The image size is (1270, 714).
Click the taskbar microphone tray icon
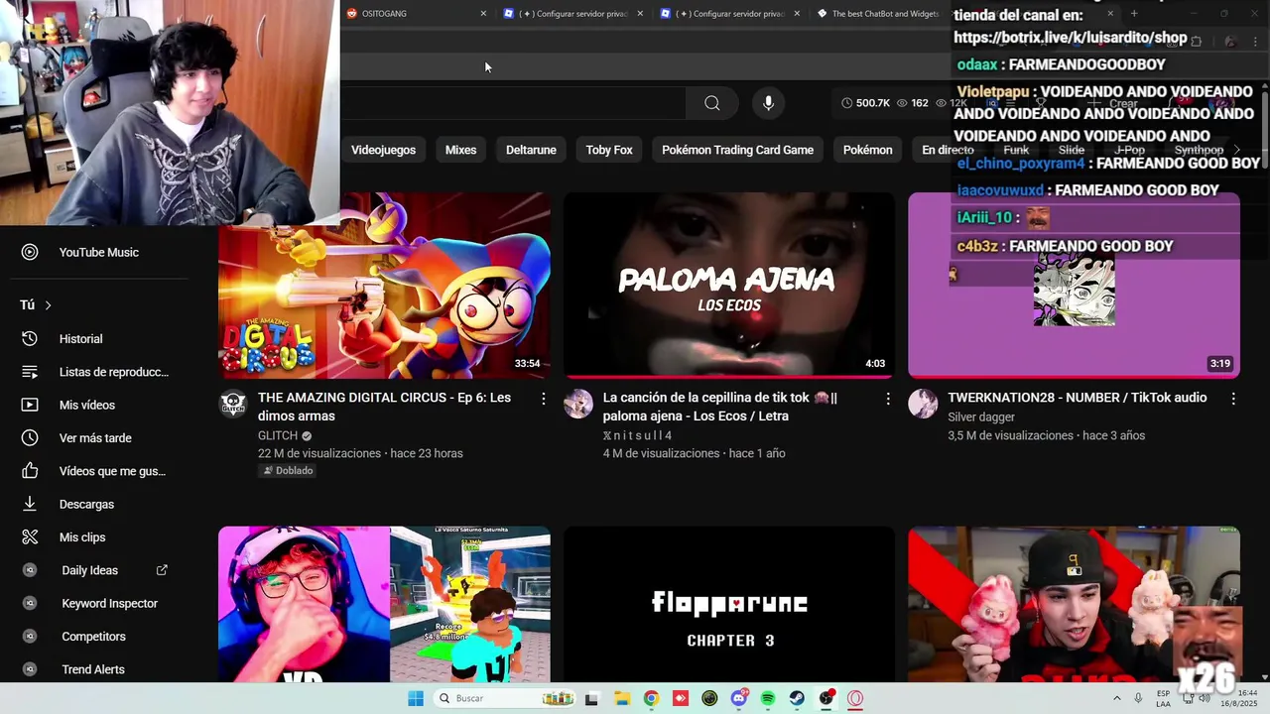(1138, 698)
